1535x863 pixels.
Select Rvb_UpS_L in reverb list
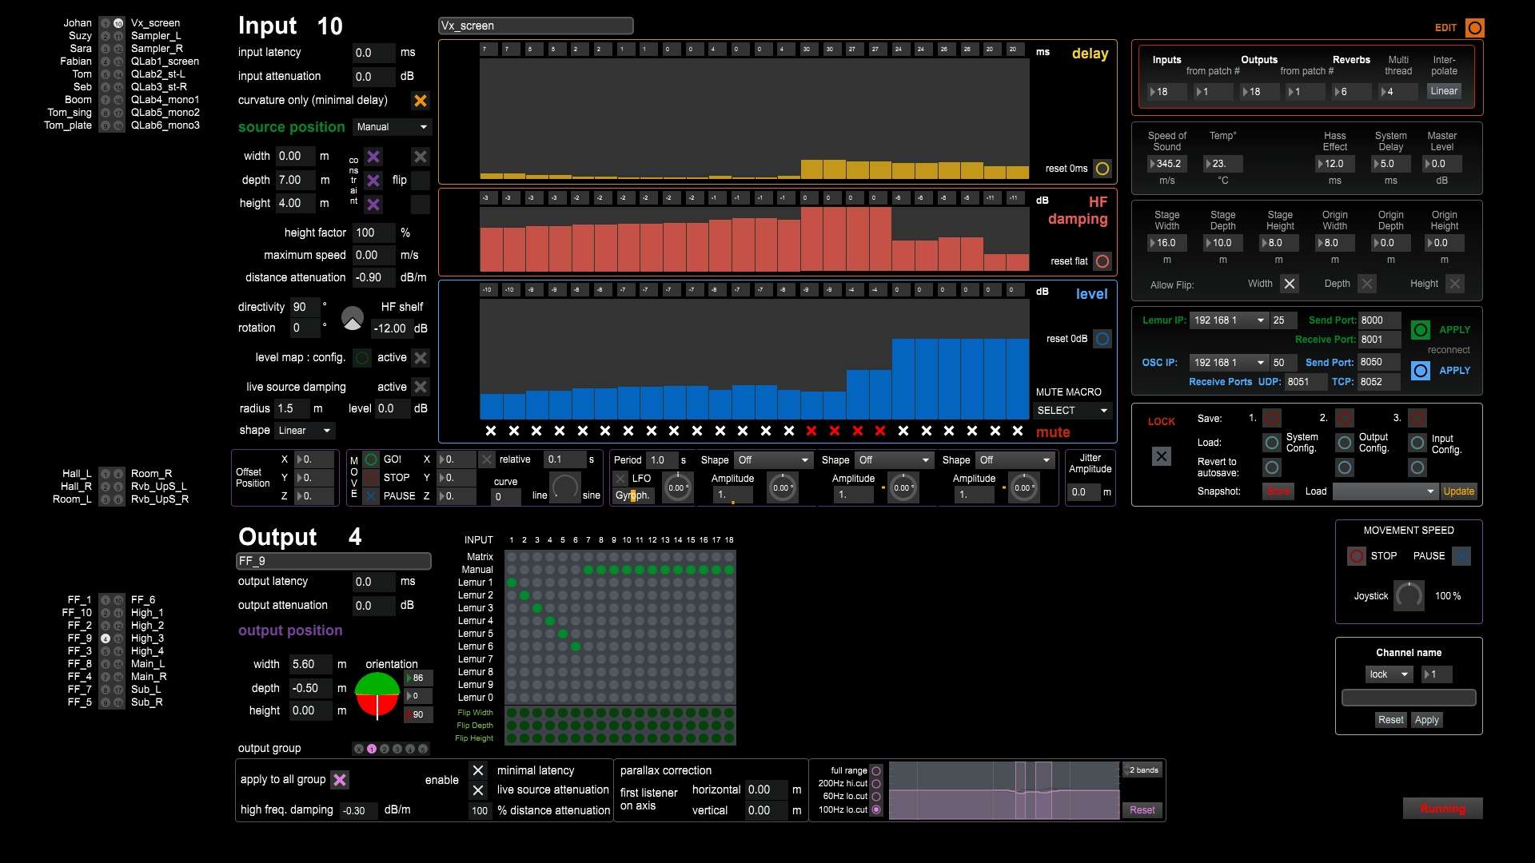click(158, 487)
